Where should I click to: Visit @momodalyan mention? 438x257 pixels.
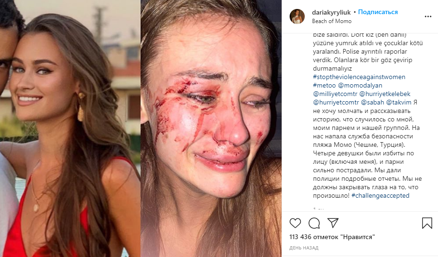tap(360, 85)
